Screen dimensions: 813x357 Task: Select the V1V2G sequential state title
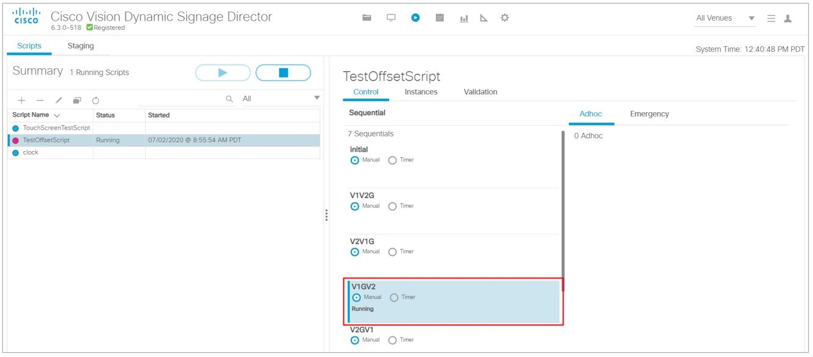coord(362,196)
